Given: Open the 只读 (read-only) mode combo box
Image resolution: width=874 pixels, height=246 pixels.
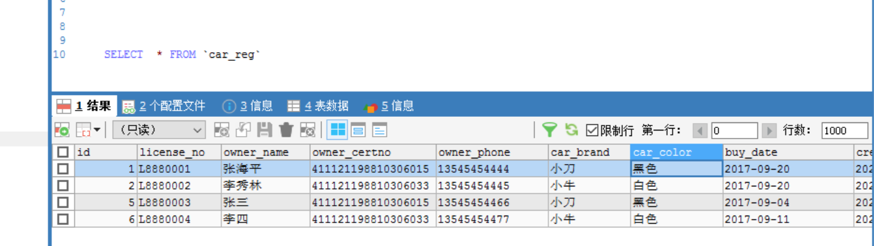Looking at the screenshot, I should (159, 130).
